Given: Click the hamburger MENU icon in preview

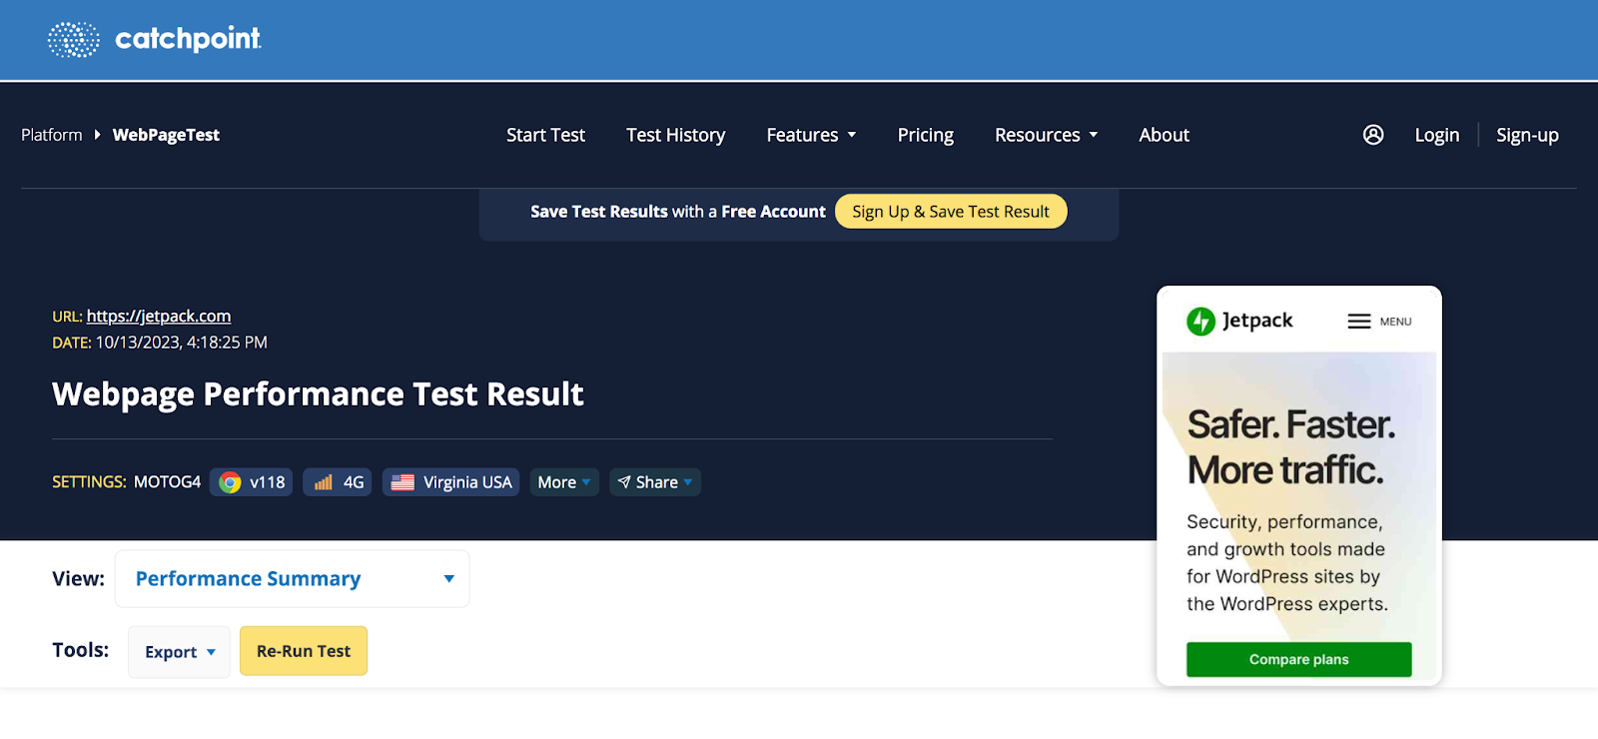Looking at the screenshot, I should pos(1379,322).
